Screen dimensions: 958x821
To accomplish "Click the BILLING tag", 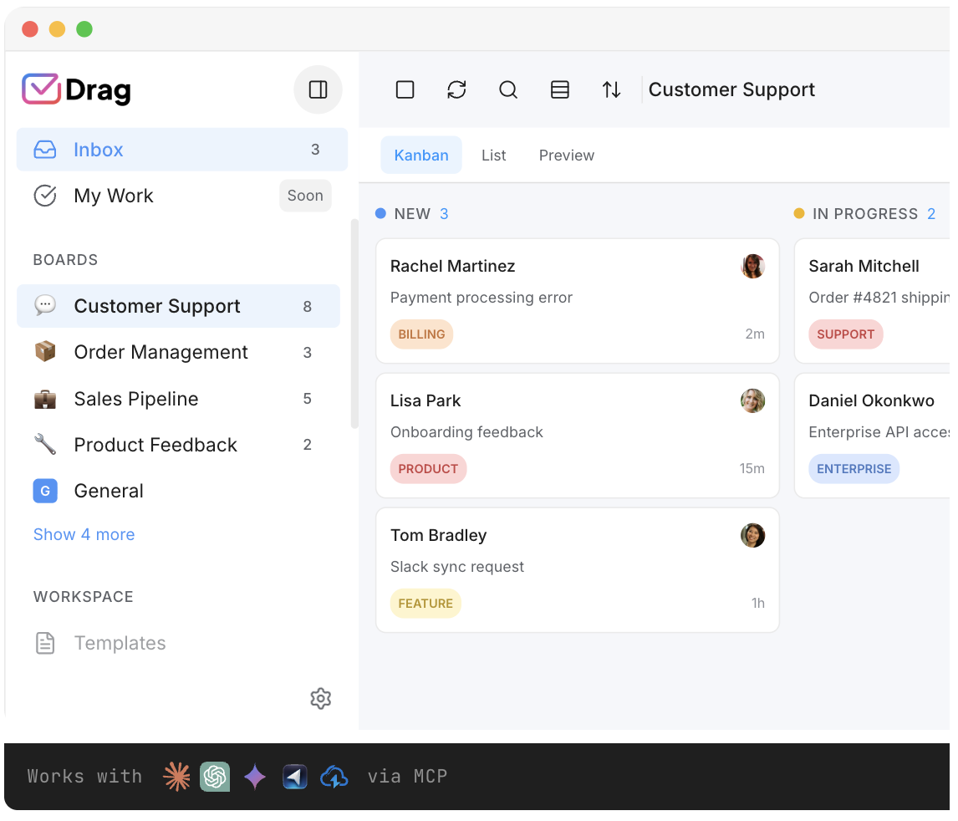I will coord(421,334).
